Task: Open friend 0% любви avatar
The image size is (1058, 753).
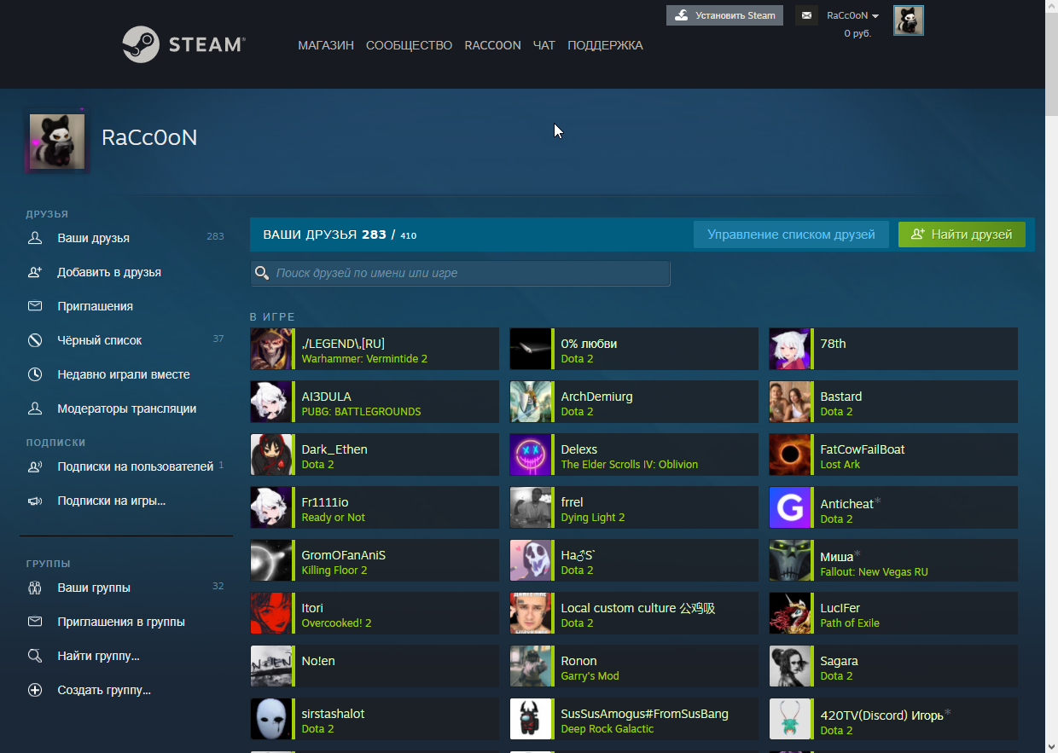Action: click(531, 349)
